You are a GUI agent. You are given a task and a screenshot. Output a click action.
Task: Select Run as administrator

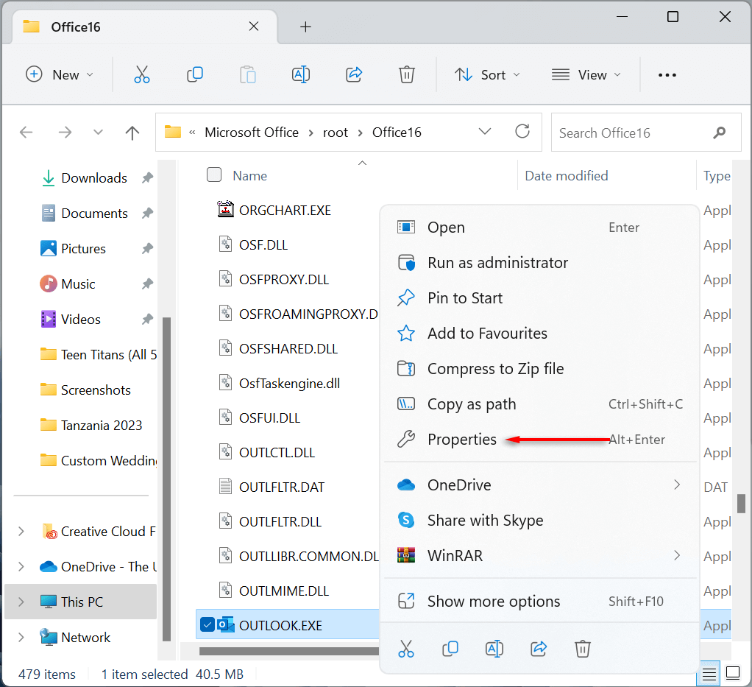[x=497, y=263]
